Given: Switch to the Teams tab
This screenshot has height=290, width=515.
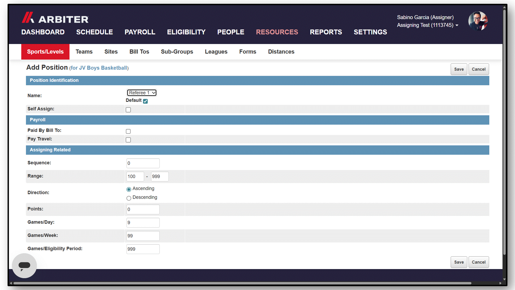Looking at the screenshot, I should pos(84,52).
